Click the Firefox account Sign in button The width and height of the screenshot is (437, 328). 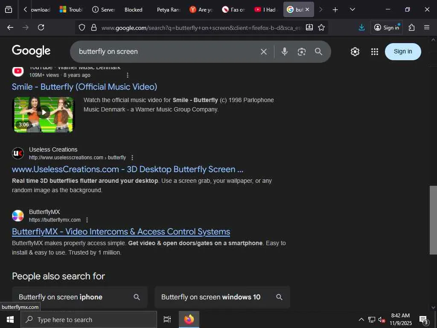387,27
